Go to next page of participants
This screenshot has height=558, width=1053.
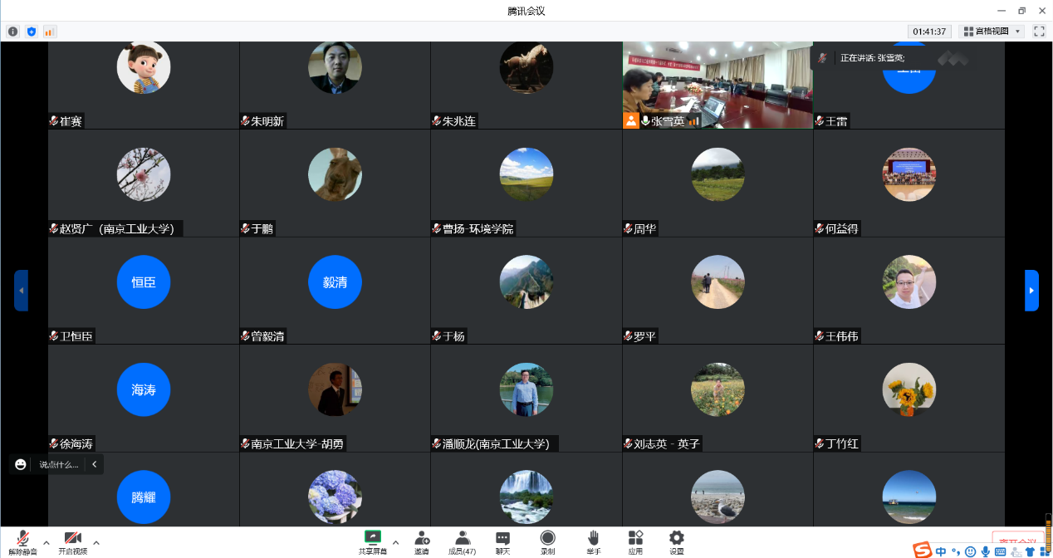[1031, 291]
